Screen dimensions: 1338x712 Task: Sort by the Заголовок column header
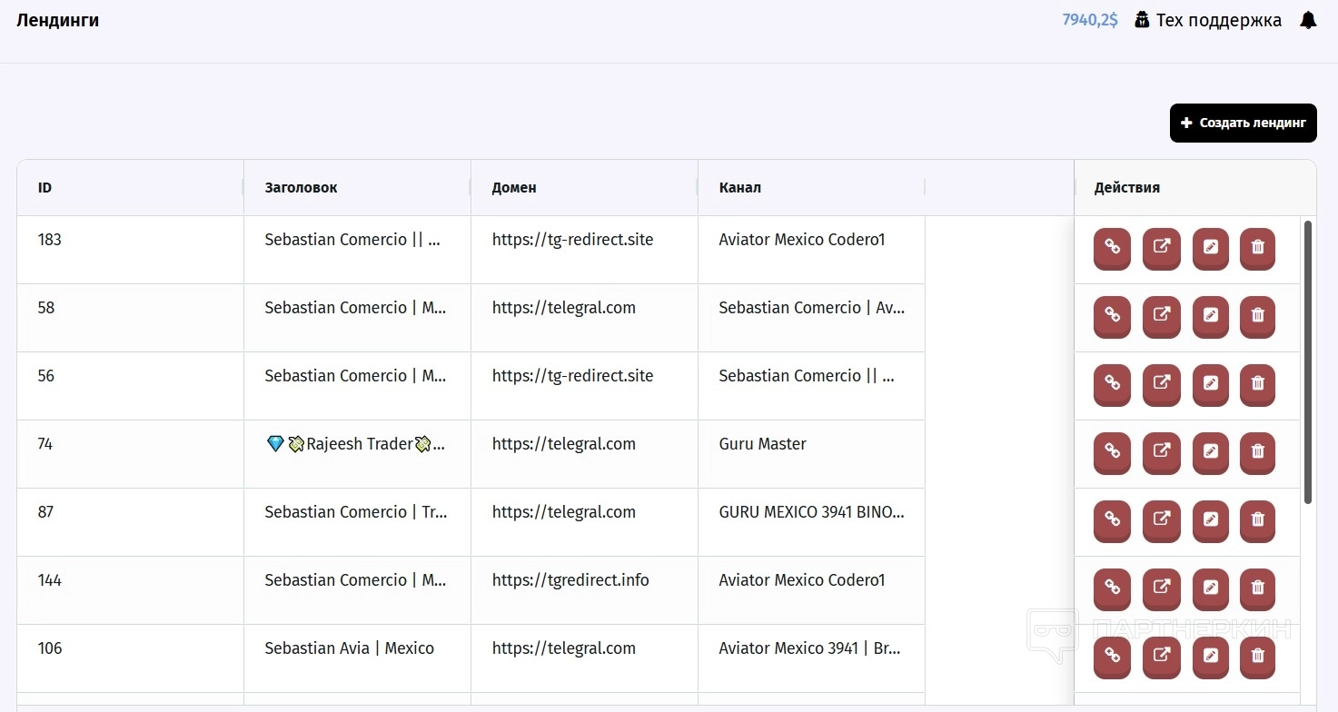point(301,188)
